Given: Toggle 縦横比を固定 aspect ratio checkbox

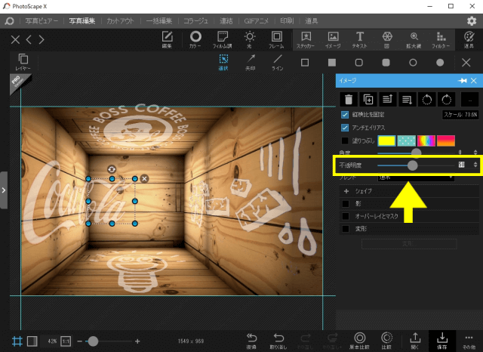Looking at the screenshot, I should point(345,115).
